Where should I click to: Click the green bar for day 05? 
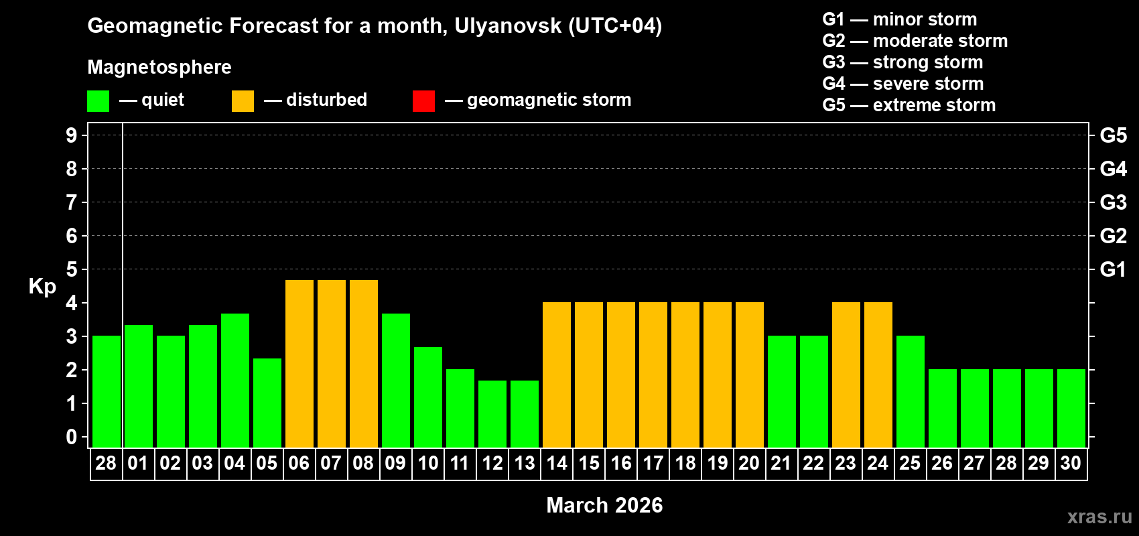pos(267,403)
